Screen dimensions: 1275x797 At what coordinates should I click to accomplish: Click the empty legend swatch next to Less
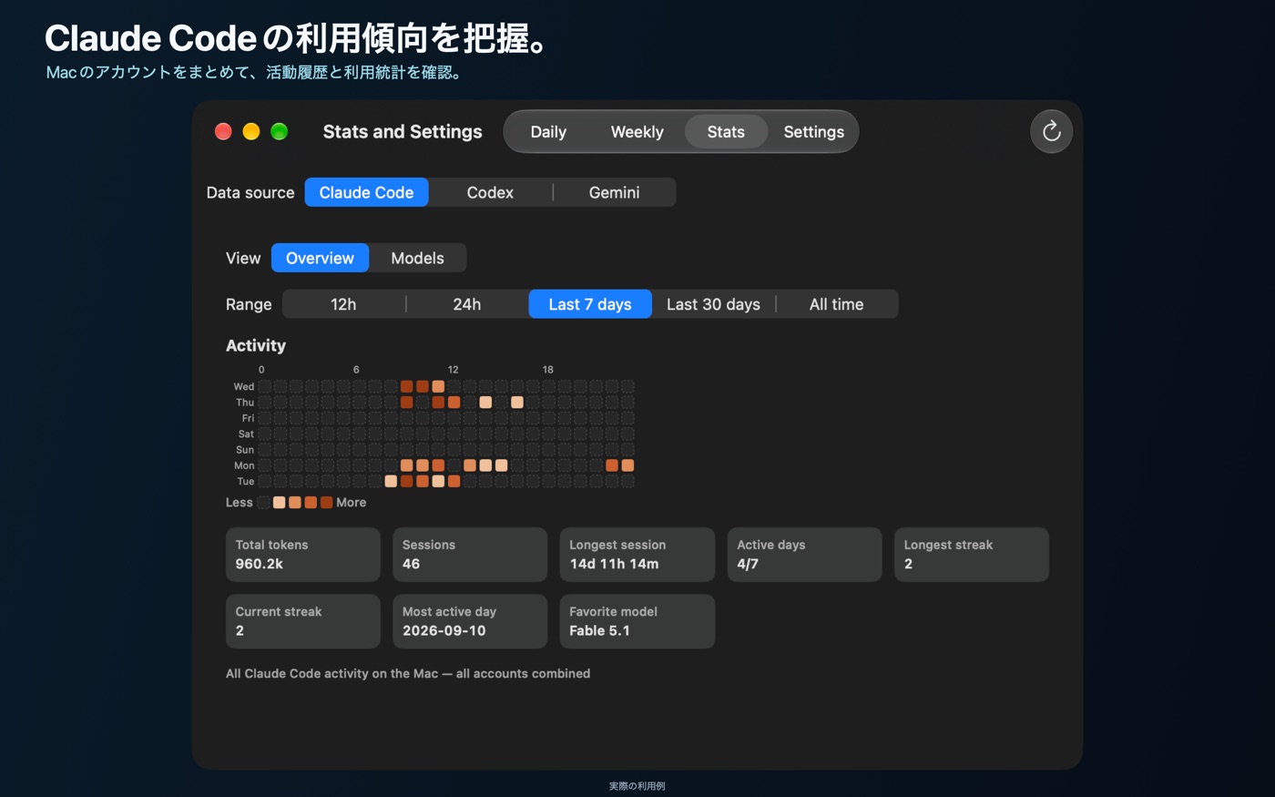263,503
